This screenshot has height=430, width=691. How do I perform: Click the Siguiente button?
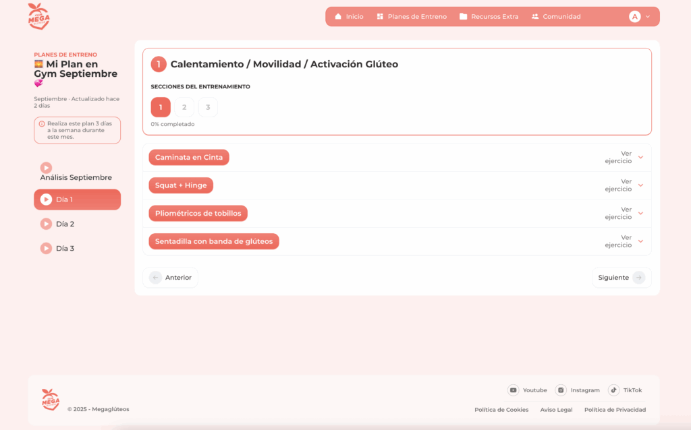[x=621, y=278]
